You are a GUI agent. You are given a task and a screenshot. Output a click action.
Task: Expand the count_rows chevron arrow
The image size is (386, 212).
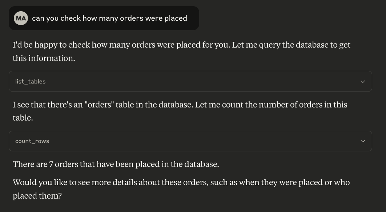coord(362,141)
